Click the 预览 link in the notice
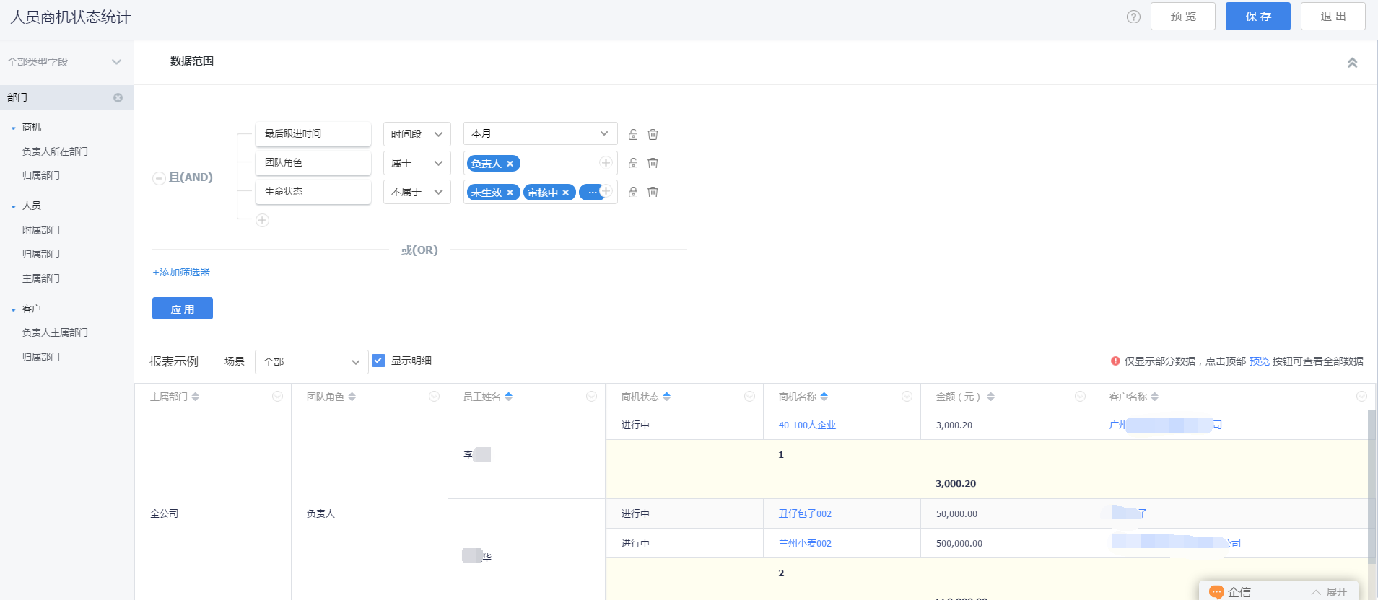Image resolution: width=1378 pixels, height=600 pixels. pos(1259,361)
